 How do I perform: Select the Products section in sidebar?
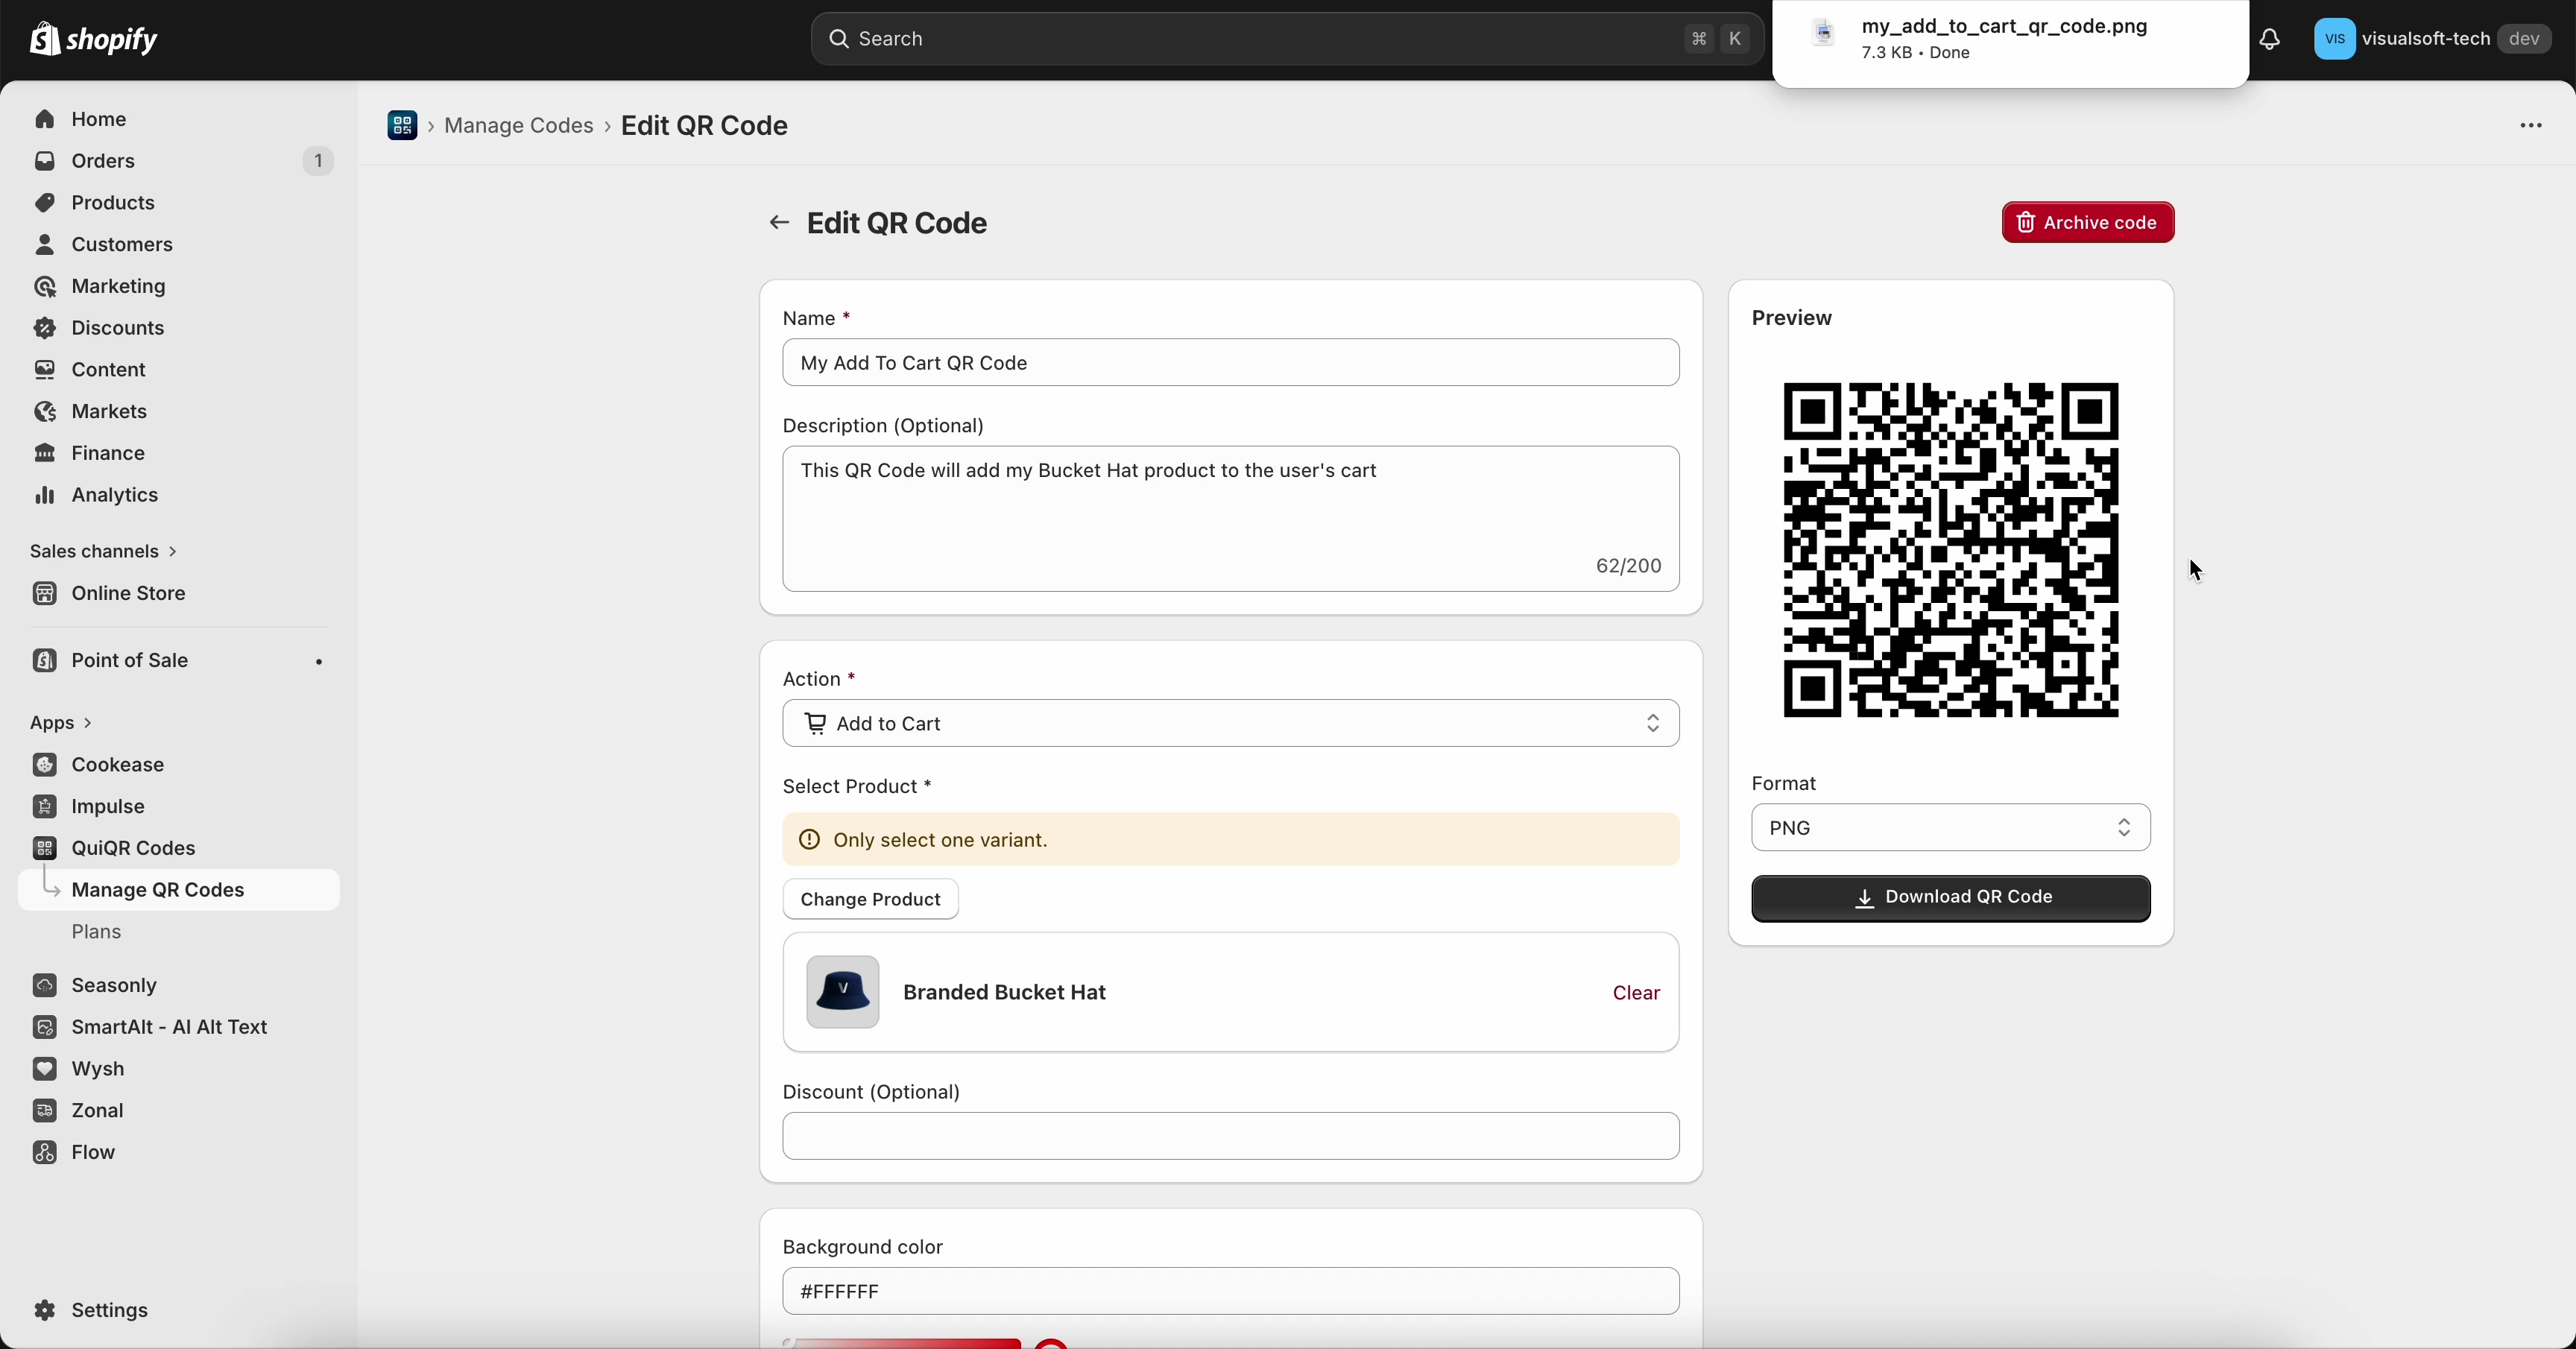pyautogui.click(x=113, y=202)
